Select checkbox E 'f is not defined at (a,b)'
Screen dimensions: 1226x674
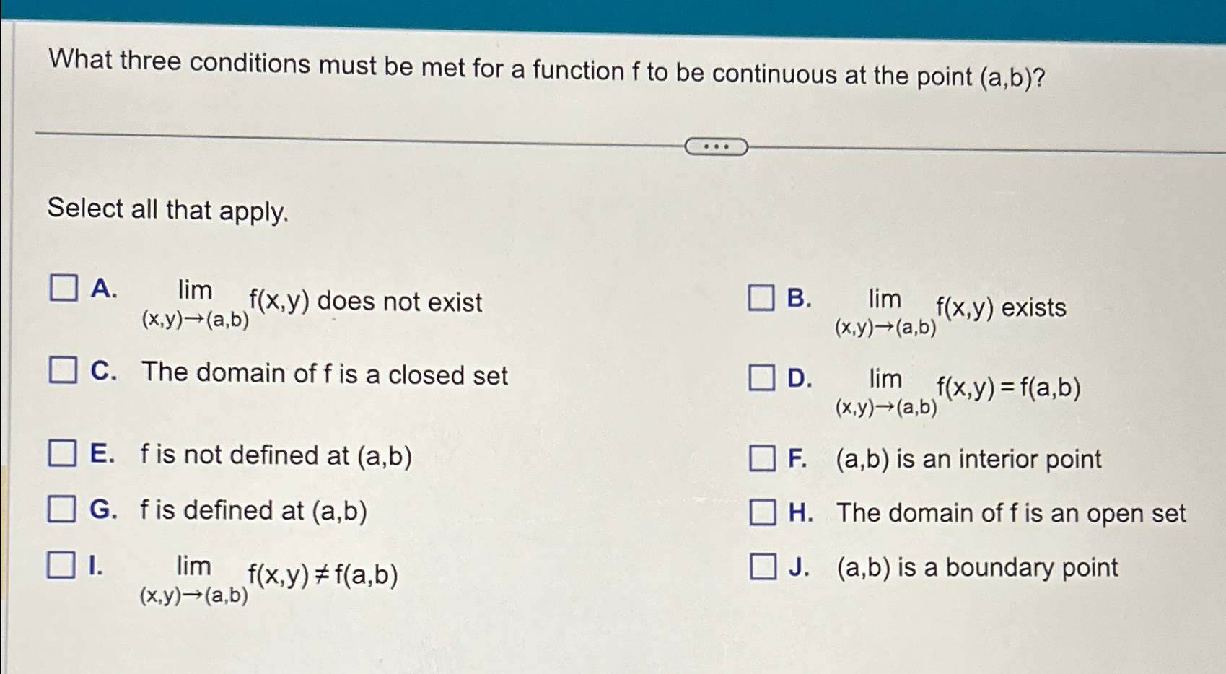tap(63, 453)
